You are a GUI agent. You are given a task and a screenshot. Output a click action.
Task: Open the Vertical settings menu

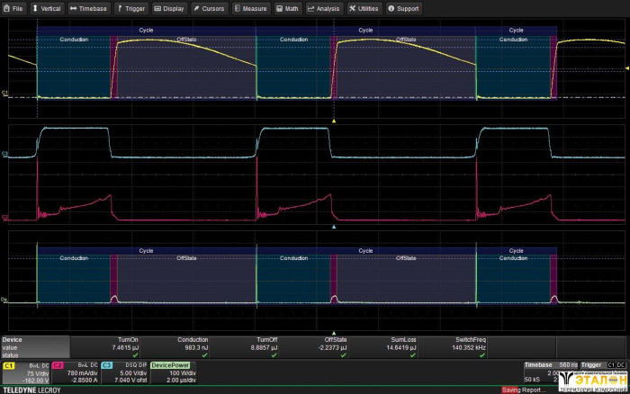point(48,8)
